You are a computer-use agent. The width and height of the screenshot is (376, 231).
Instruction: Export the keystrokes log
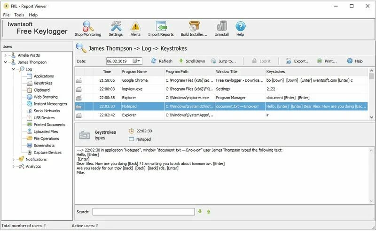(298, 61)
